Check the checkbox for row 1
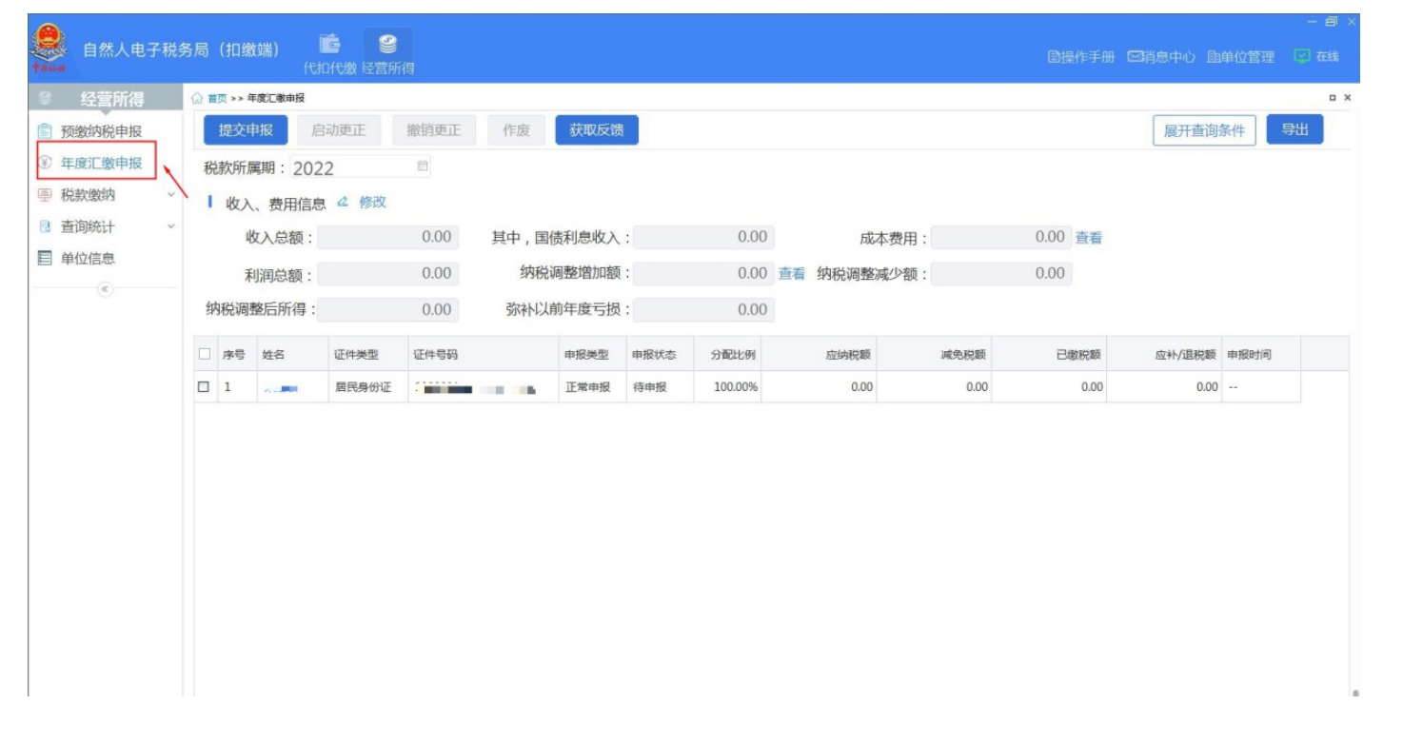Viewport: 1403px width, 744px height. [204, 387]
